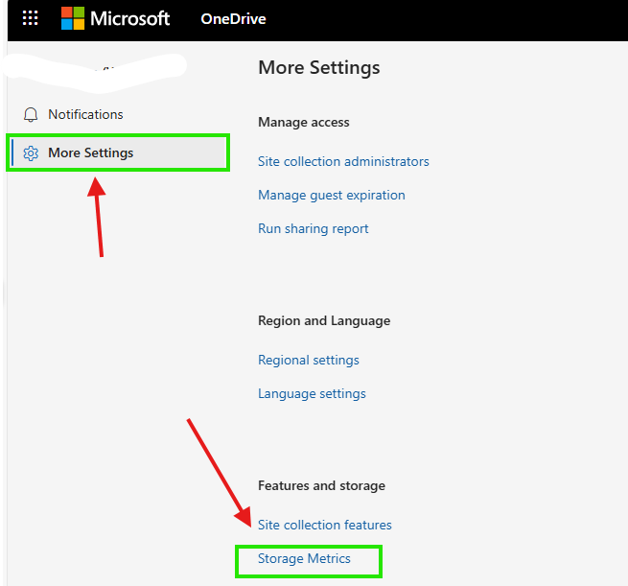Open Site collection features
The height and width of the screenshot is (586, 628).
(324, 525)
